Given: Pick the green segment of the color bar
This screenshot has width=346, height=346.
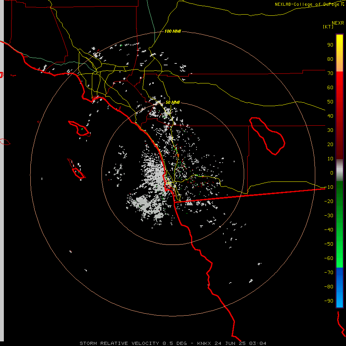Looking at the screenshot, I should [339, 225].
